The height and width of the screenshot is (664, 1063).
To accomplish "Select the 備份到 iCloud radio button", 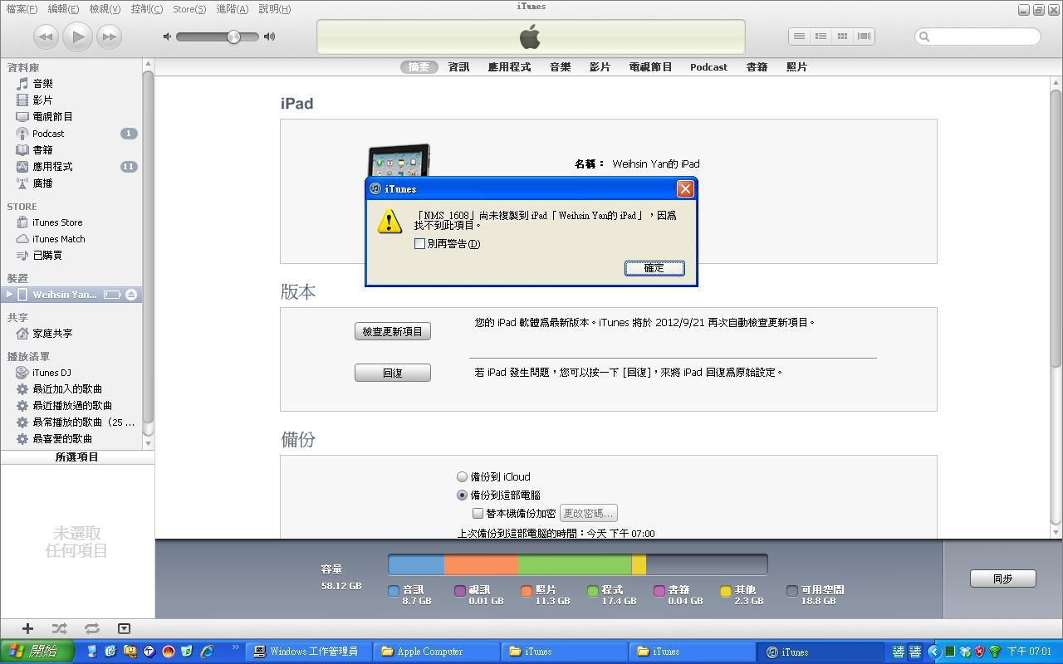I will pyautogui.click(x=462, y=477).
